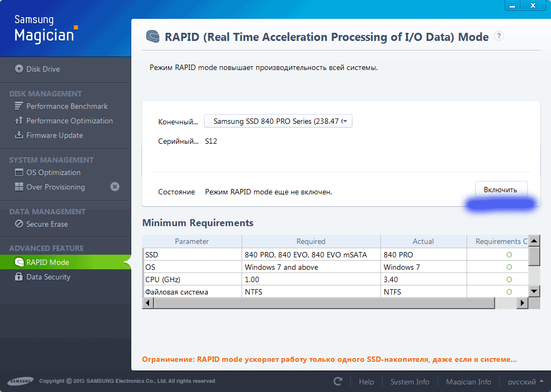The height and width of the screenshot is (392, 551).
Task: Click the OS Optimization icon
Action: pos(19,172)
